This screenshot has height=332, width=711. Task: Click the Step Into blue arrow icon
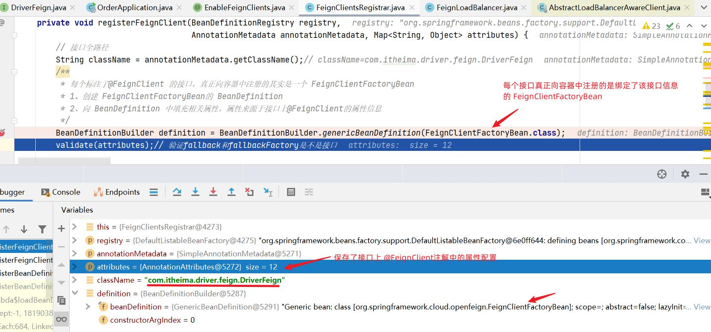click(195, 192)
